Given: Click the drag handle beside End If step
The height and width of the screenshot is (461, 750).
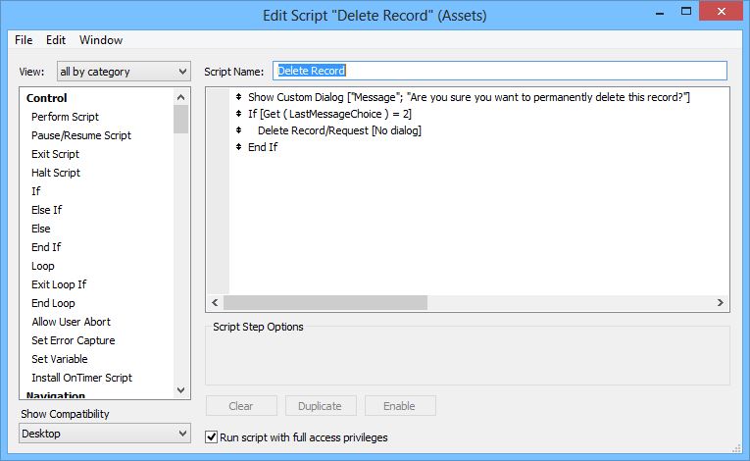Looking at the screenshot, I should click(238, 147).
